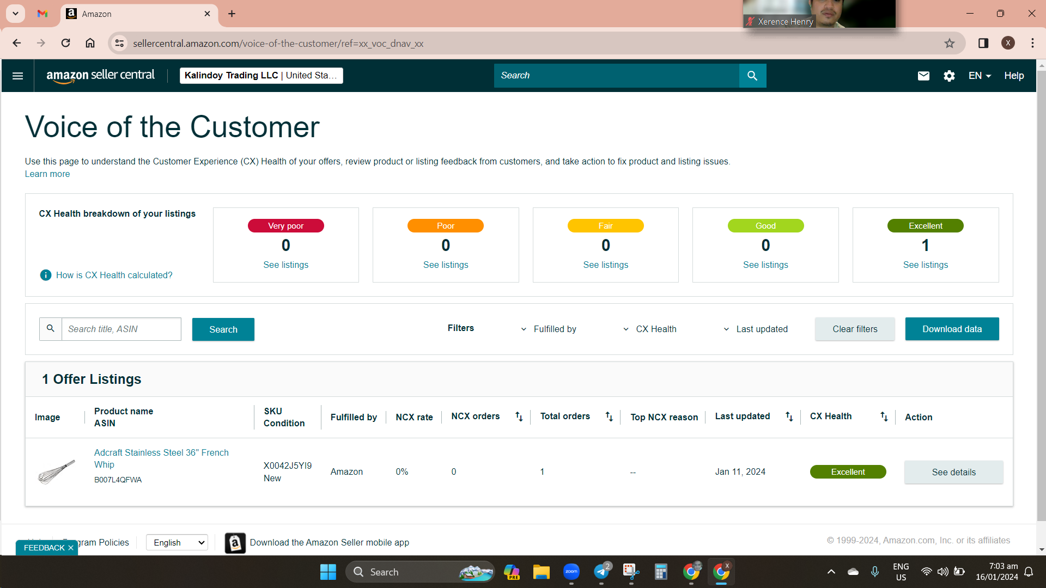Click See details for Adcraft whip
Image resolution: width=1046 pixels, height=588 pixels.
pyautogui.click(x=953, y=472)
